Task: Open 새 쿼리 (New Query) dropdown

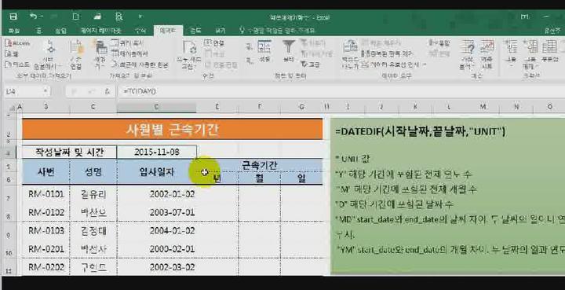Action: point(100,55)
